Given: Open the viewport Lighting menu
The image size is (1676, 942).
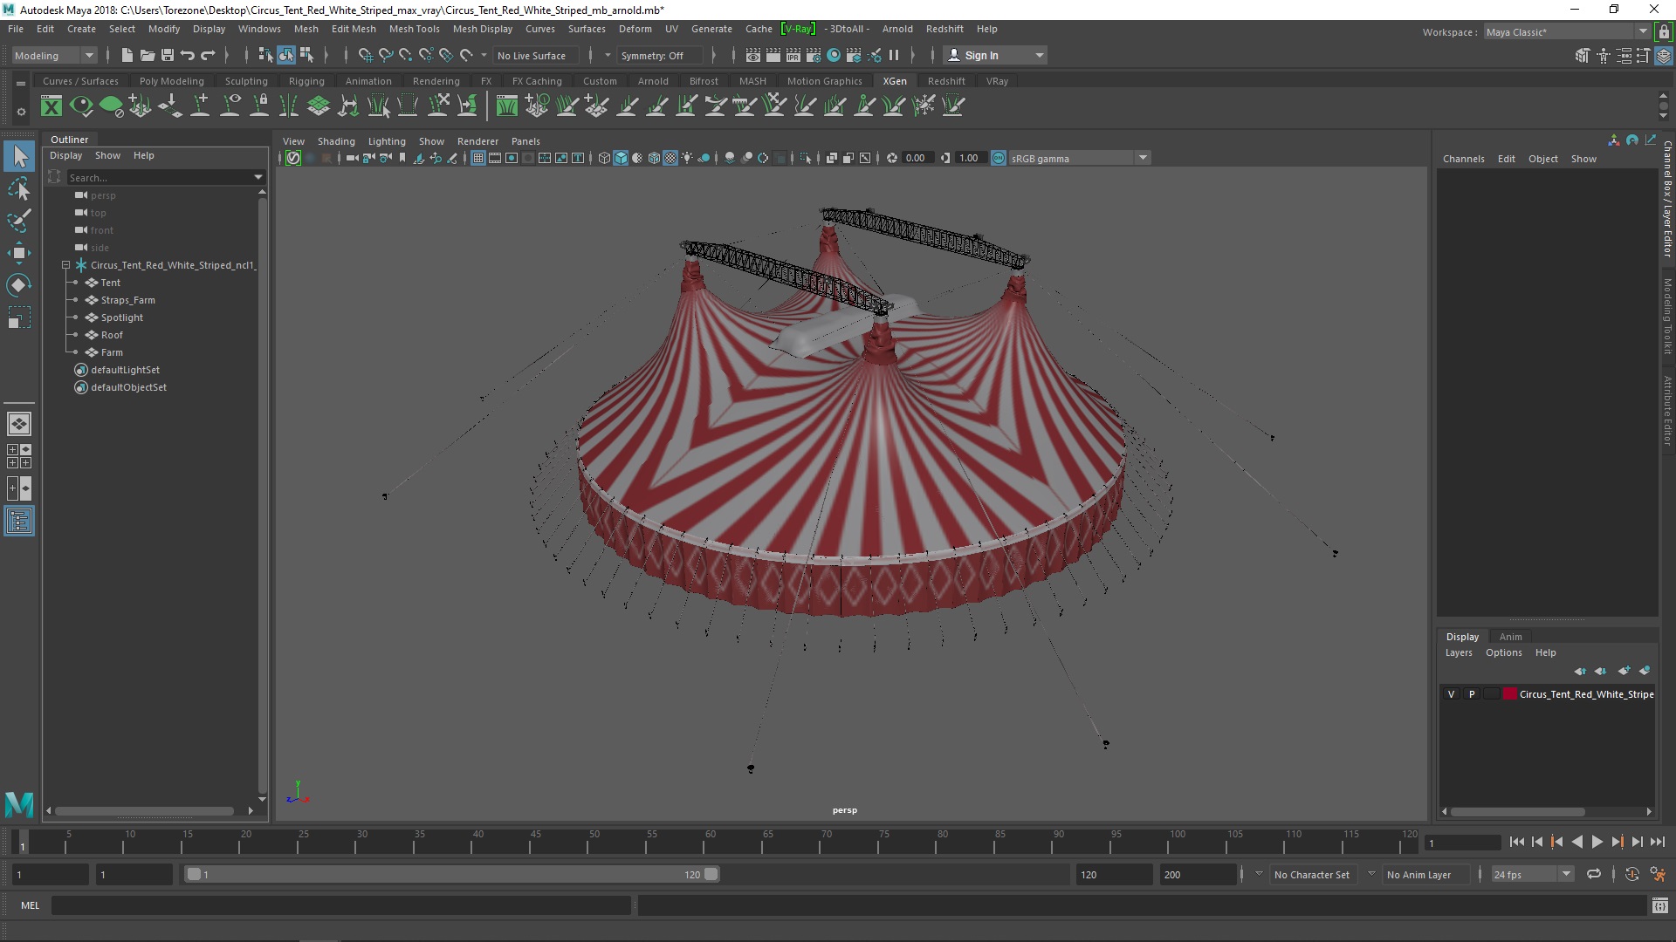Looking at the screenshot, I should click(387, 141).
